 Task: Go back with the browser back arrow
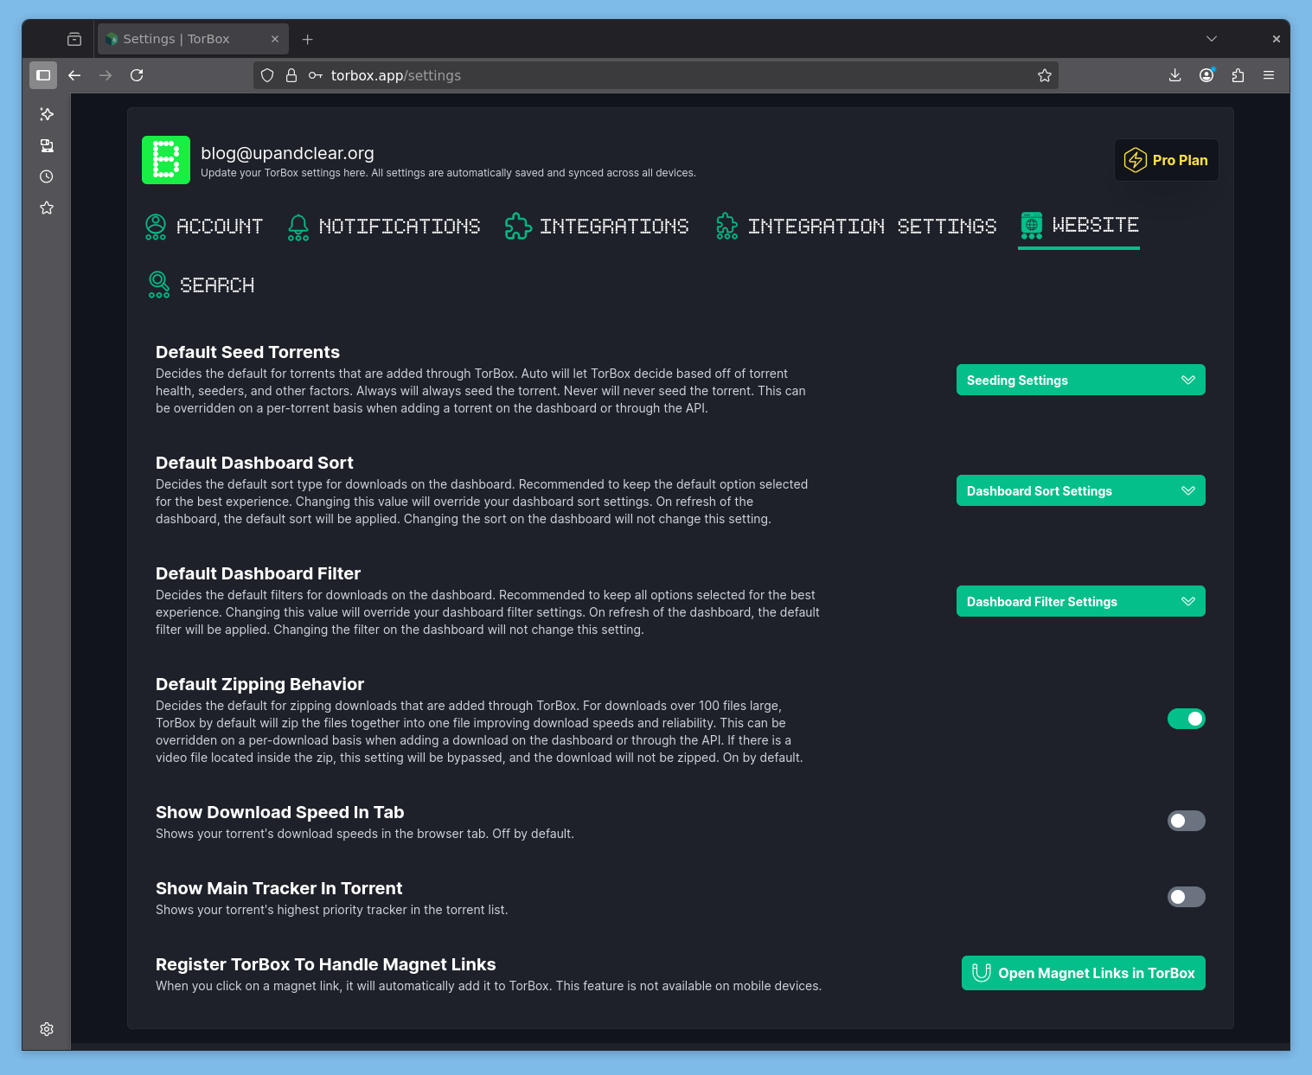[x=74, y=75]
